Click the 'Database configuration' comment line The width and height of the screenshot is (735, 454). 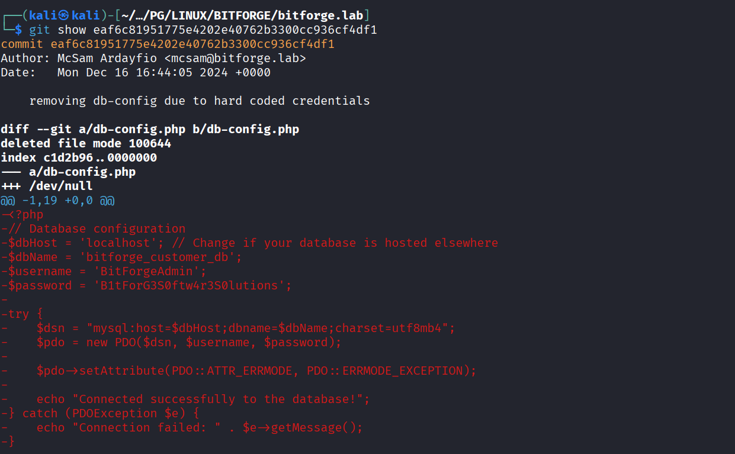[107, 228]
